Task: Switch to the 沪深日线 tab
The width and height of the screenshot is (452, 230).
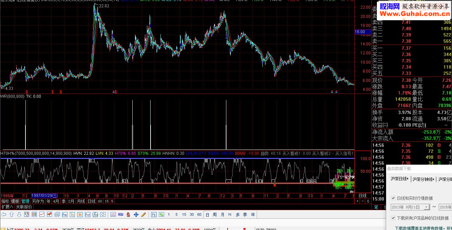Action: tap(399, 179)
